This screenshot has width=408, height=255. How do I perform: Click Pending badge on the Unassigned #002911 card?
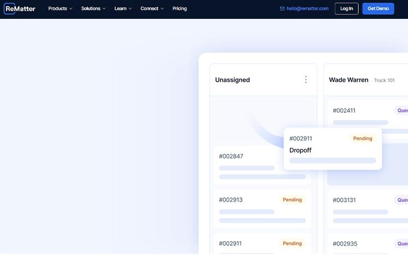click(x=292, y=243)
